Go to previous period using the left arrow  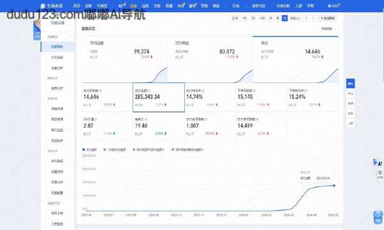coord(306,19)
